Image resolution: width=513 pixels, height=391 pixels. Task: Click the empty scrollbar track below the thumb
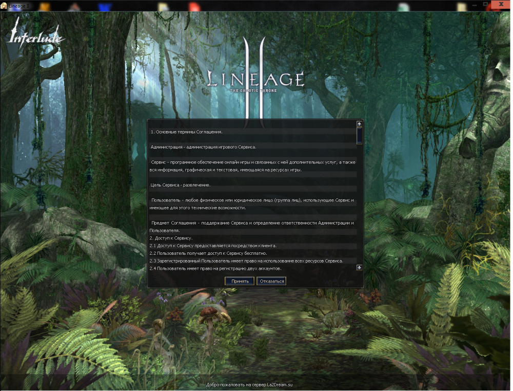click(x=359, y=206)
